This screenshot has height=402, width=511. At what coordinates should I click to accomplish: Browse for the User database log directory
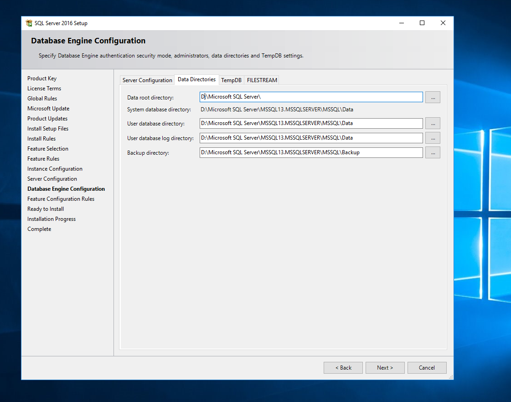coord(432,138)
